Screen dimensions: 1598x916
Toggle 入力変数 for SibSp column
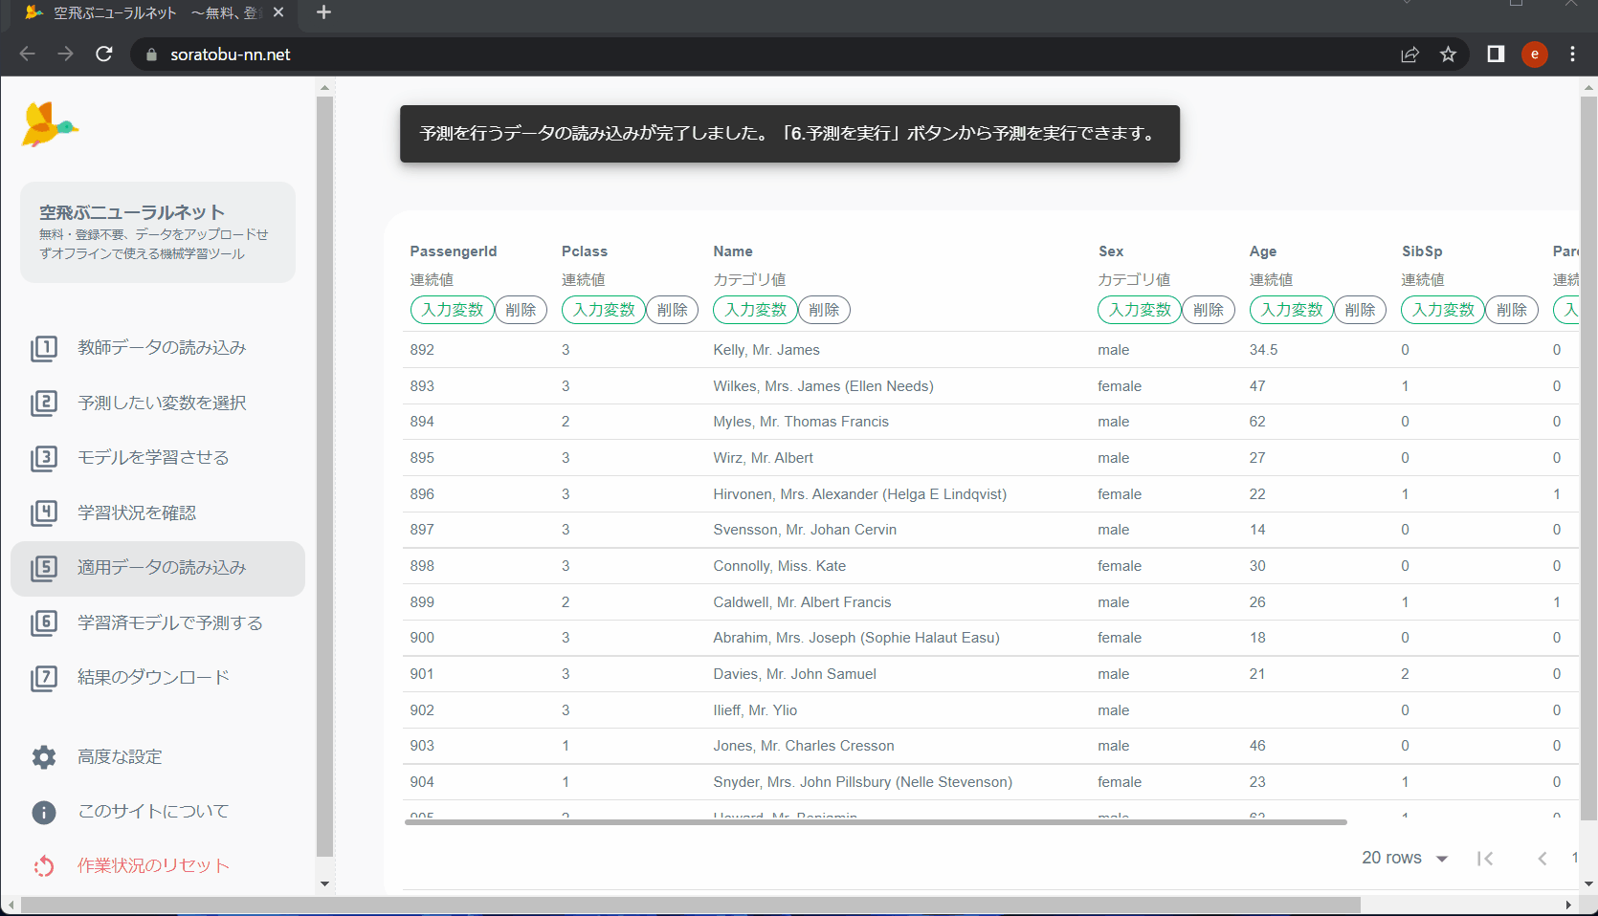(x=1443, y=310)
